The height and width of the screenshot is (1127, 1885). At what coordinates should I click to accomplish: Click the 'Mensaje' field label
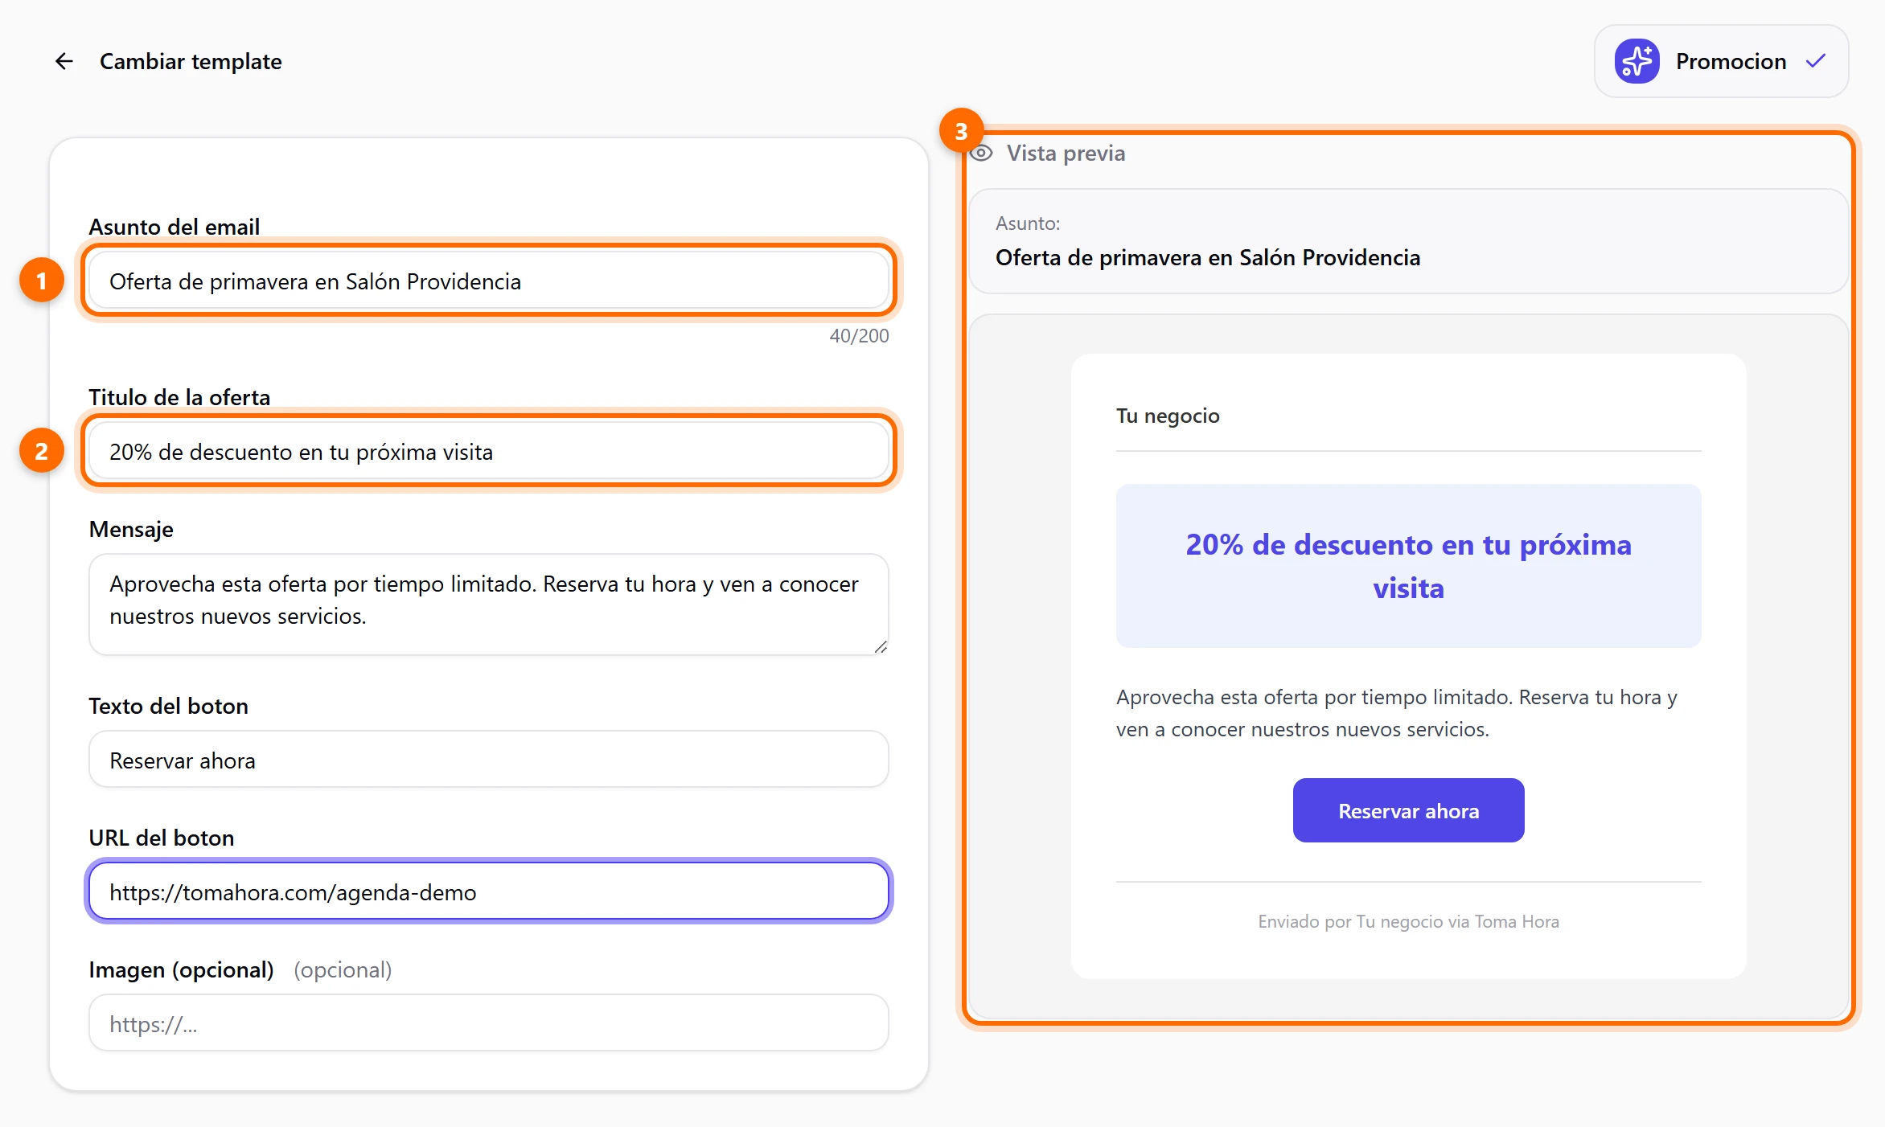131,529
